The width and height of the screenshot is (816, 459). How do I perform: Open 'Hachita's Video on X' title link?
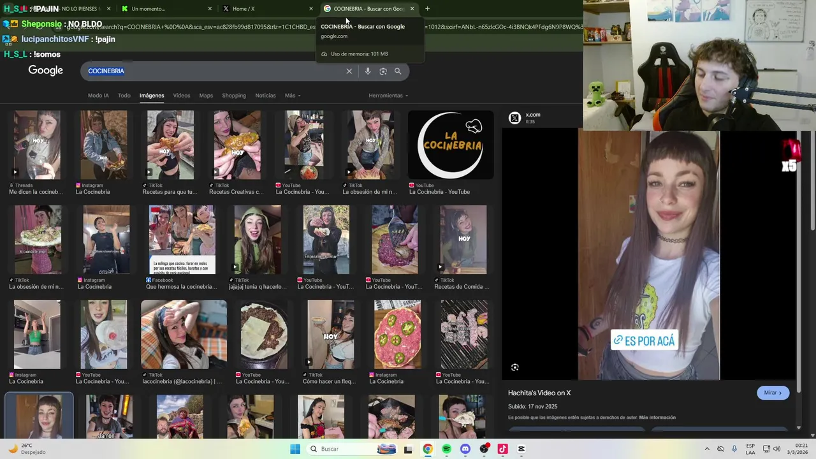pos(539,393)
